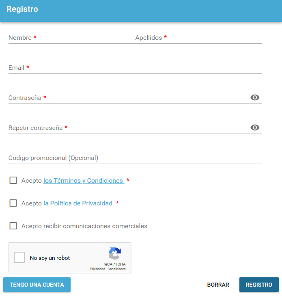Enable receiving comunicaciones comerciales checkbox

point(13,226)
